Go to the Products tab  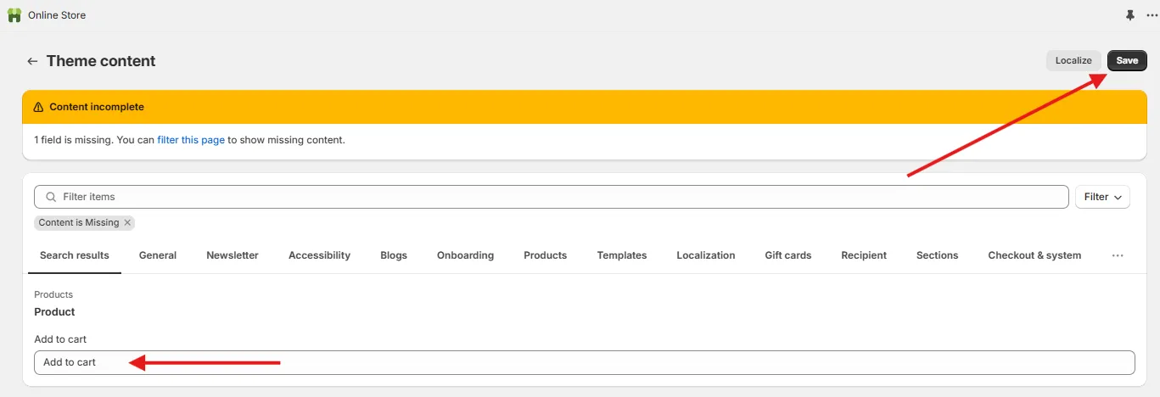(545, 255)
